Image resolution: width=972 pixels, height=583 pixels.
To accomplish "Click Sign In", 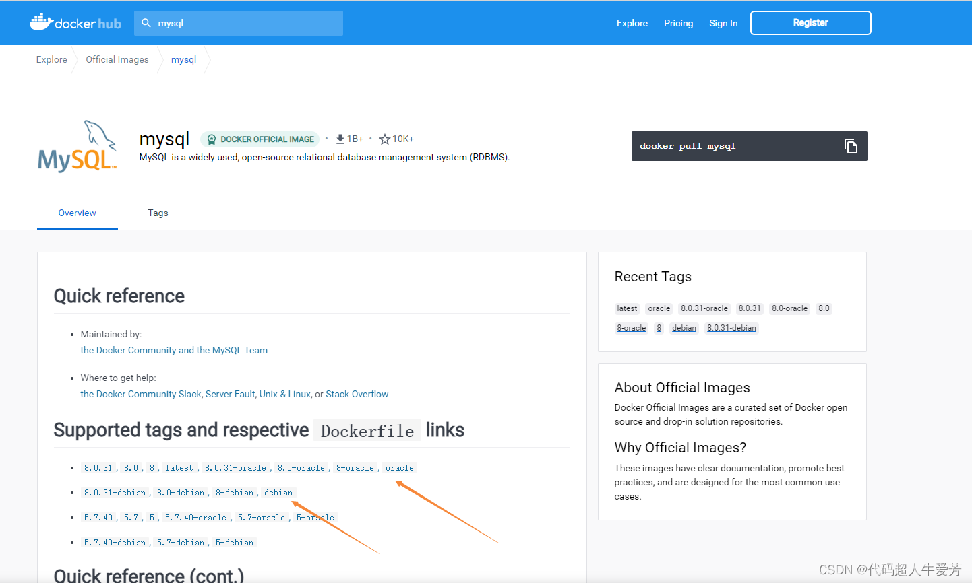I will (x=723, y=23).
